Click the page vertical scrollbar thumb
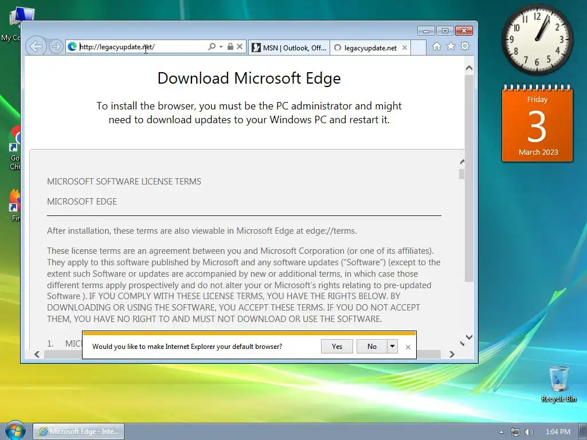This screenshot has height=440, width=587. click(x=469, y=178)
